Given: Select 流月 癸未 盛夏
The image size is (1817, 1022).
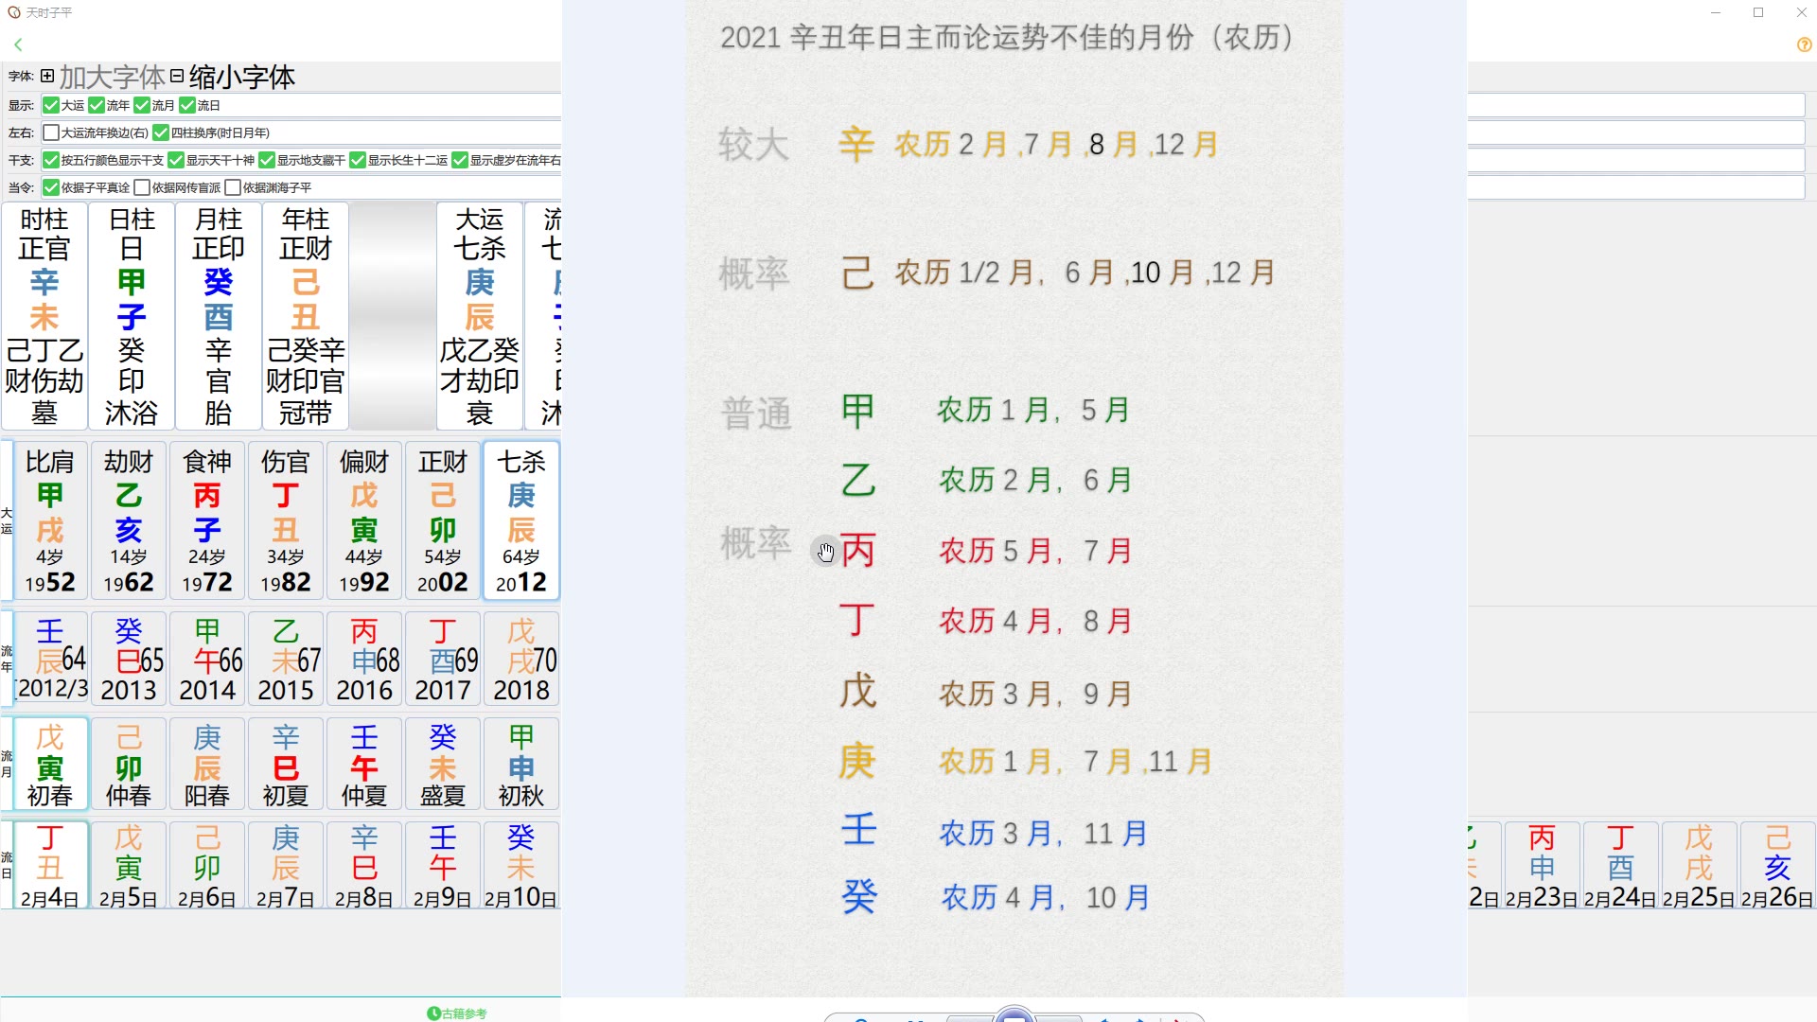Looking at the screenshot, I should (x=443, y=765).
